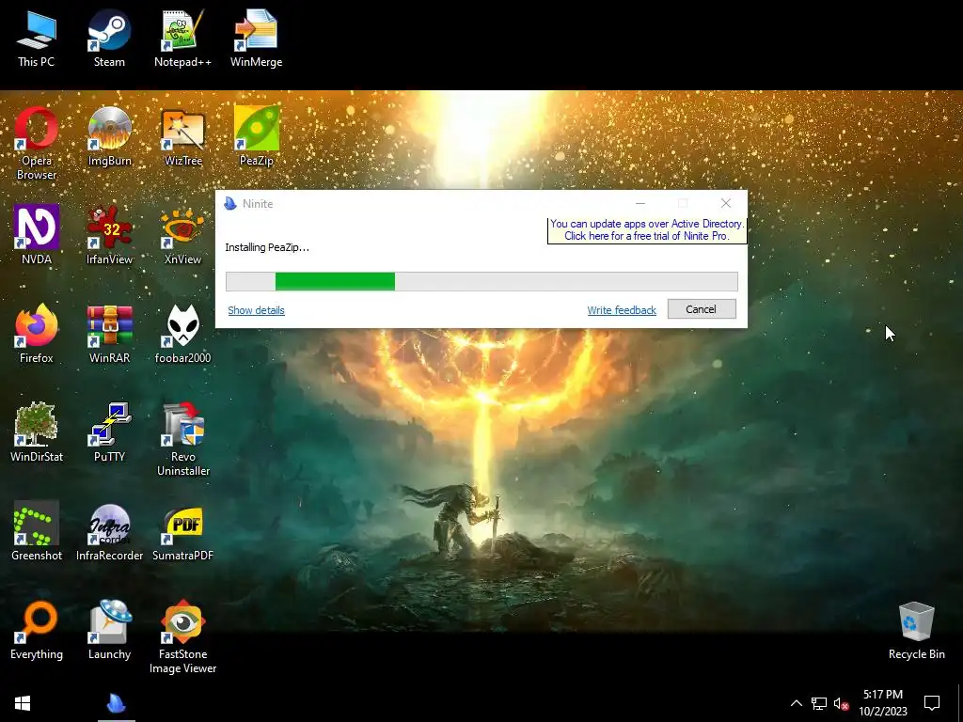Select the Everything search desktop shortcut
This screenshot has width=963, height=722.
point(37,631)
